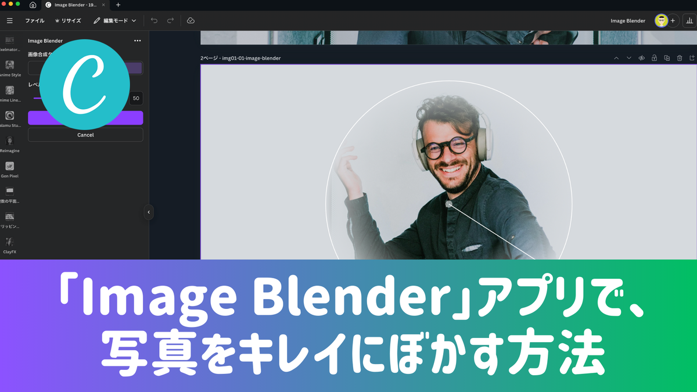Collapse the side panel with arrow
Viewport: 697px width, 392px height.
(149, 212)
